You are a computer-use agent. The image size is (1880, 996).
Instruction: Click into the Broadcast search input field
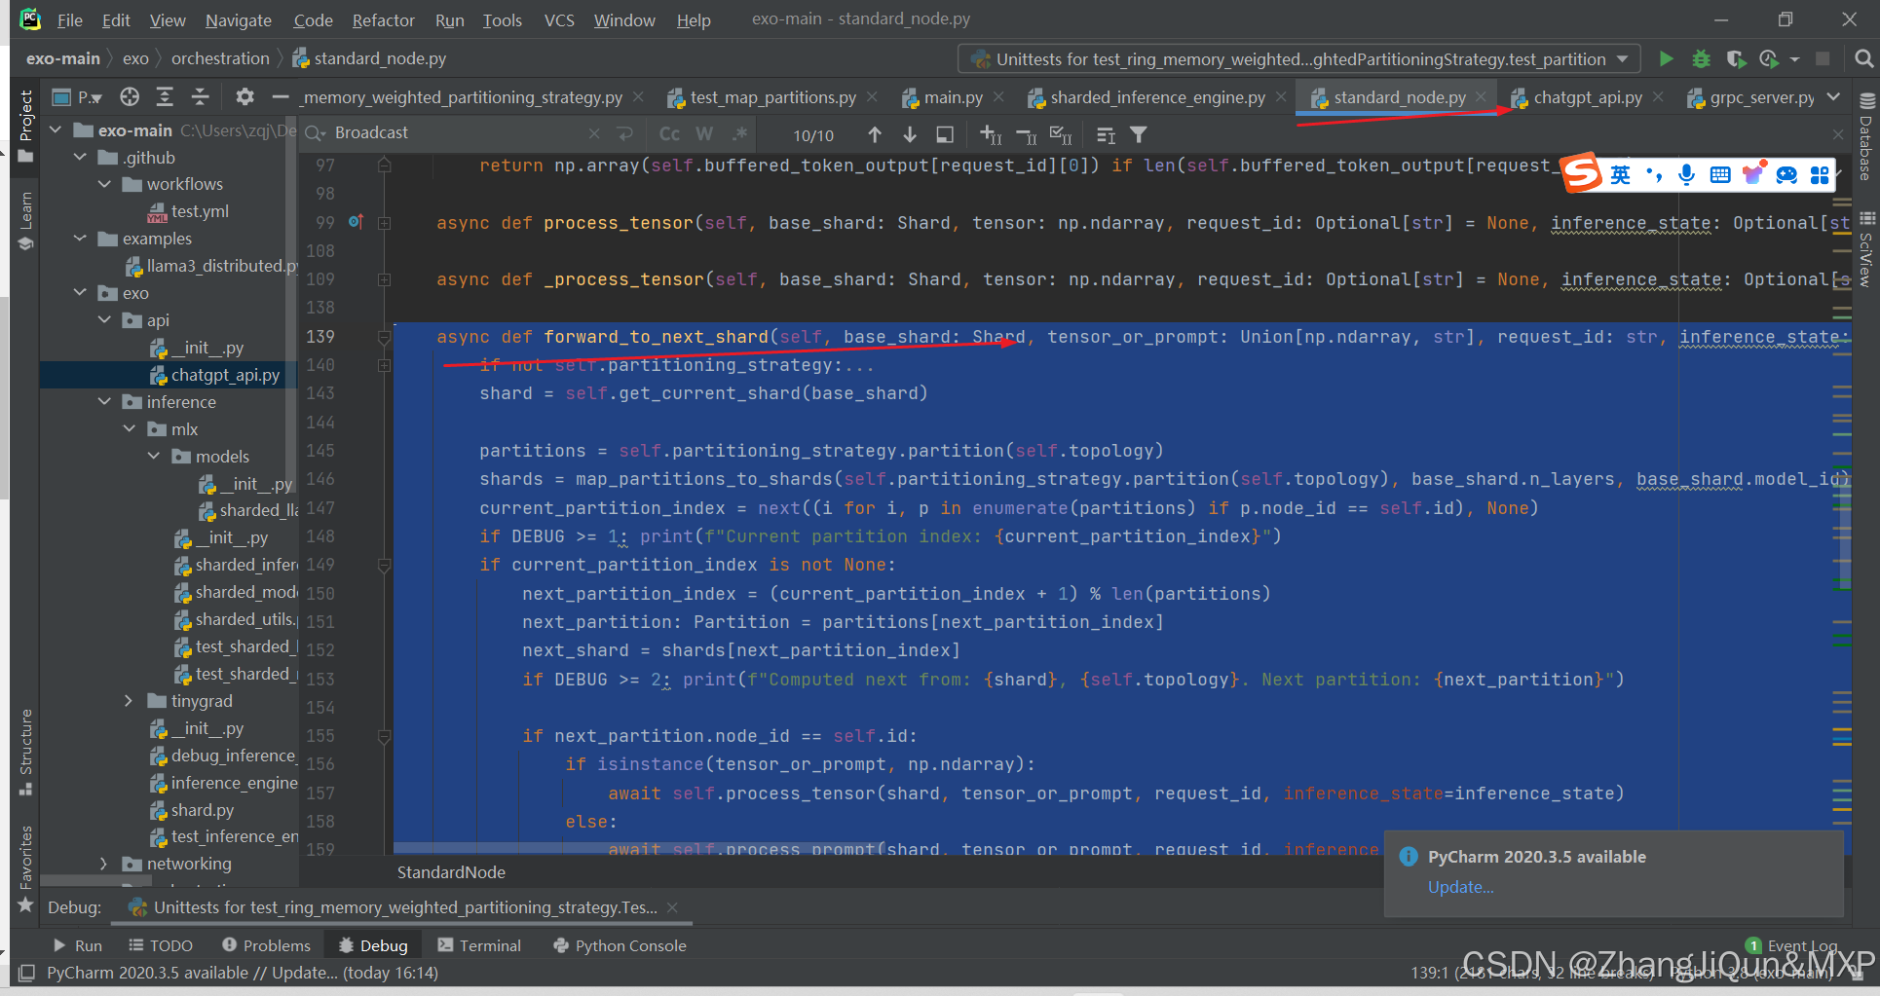(458, 133)
